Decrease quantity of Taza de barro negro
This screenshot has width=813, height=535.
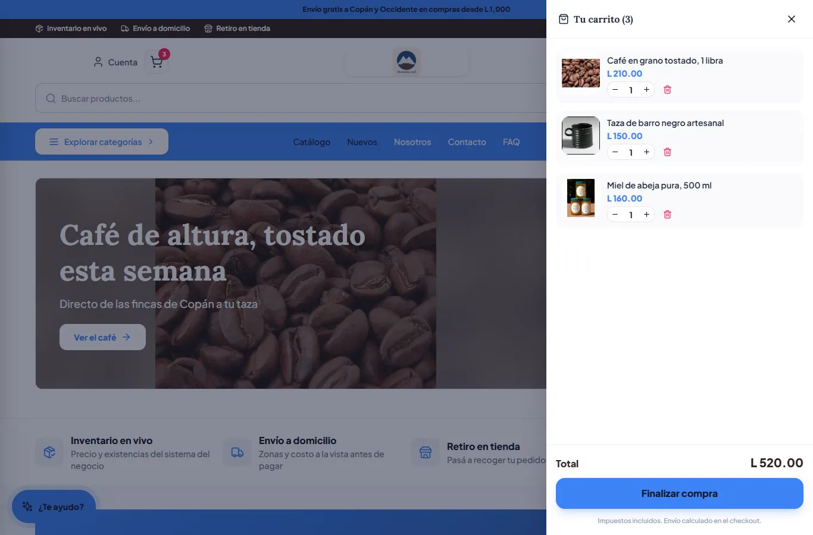coord(615,152)
